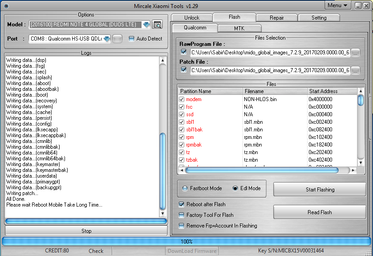Select Fastboot Mode radio button
The width and height of the screenshot is (373, 256).
(x=185, y=188)
